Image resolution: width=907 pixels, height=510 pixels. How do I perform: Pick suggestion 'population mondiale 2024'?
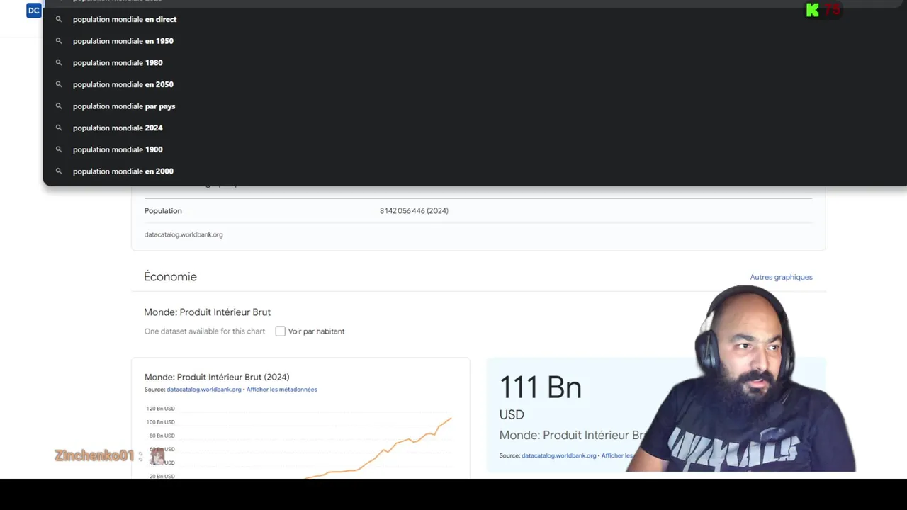click(x=475, y=127)
